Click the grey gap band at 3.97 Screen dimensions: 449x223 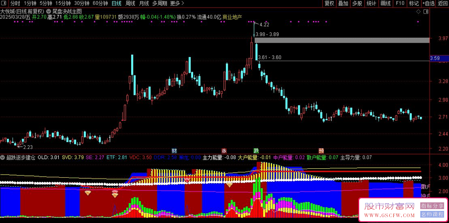click(x=342, y=40)
